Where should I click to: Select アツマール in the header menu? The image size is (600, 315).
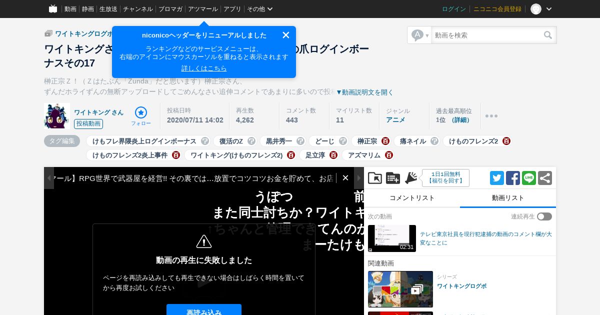(203, 9)
